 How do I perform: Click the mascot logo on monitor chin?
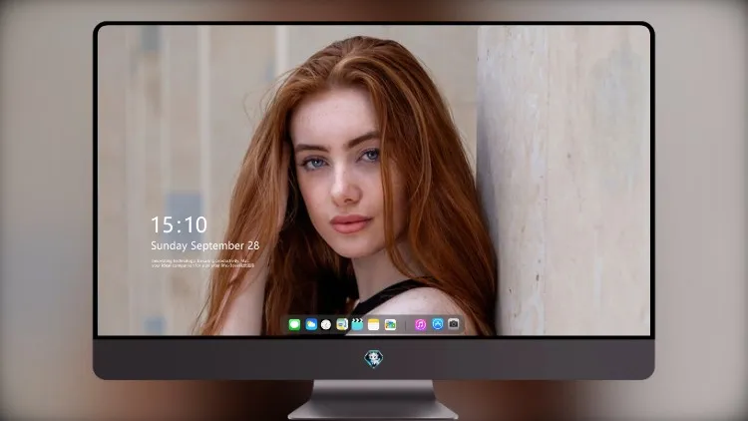374,358
